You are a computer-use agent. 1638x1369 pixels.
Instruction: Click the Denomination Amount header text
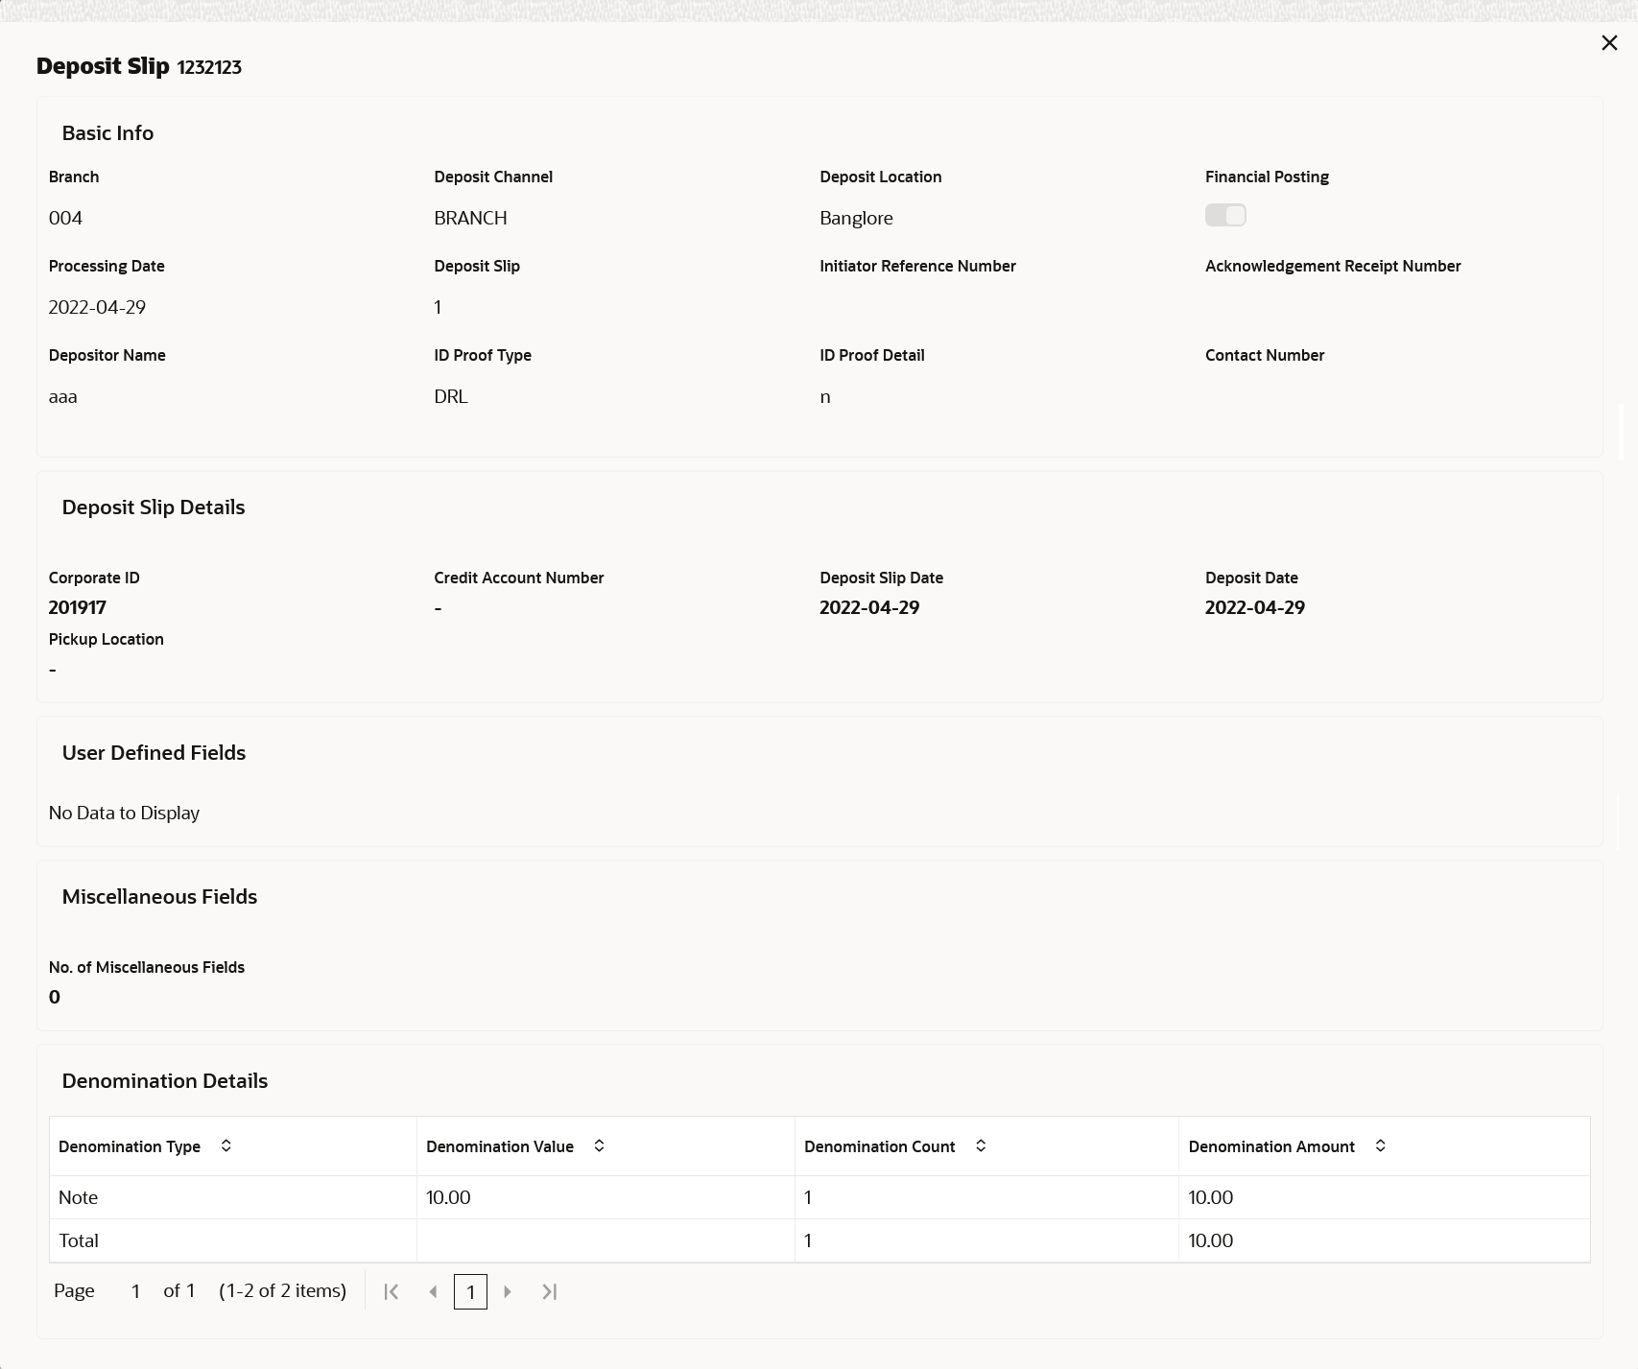pyautogui.click(x=1271, y=1146)
